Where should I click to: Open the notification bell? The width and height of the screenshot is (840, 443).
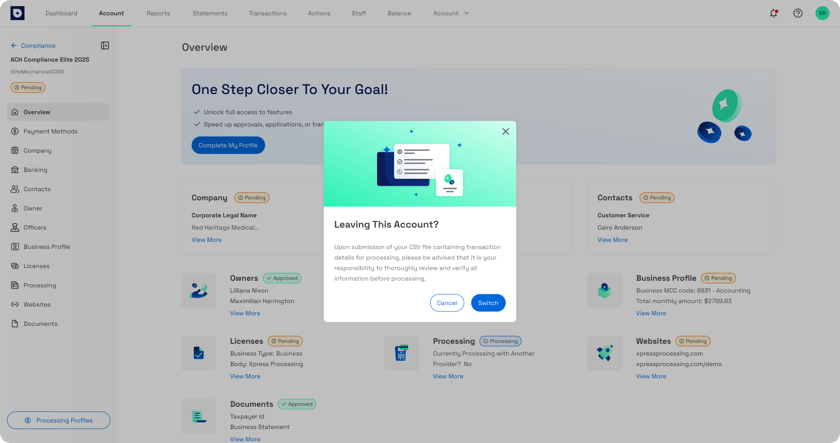click(773, 13)
